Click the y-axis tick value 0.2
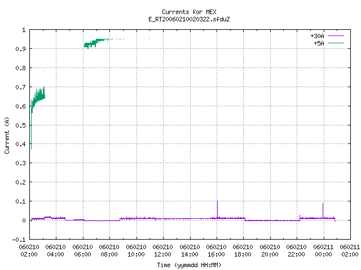Screen dimensions: 361x270 click(20, 182)
